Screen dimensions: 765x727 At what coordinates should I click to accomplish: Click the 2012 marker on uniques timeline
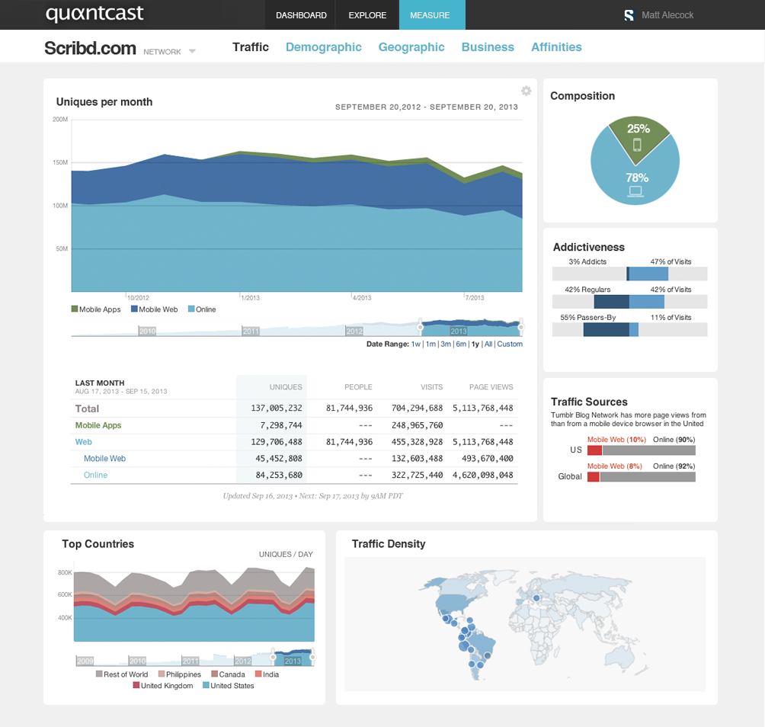pyautogui.click(x=354, y=331)
